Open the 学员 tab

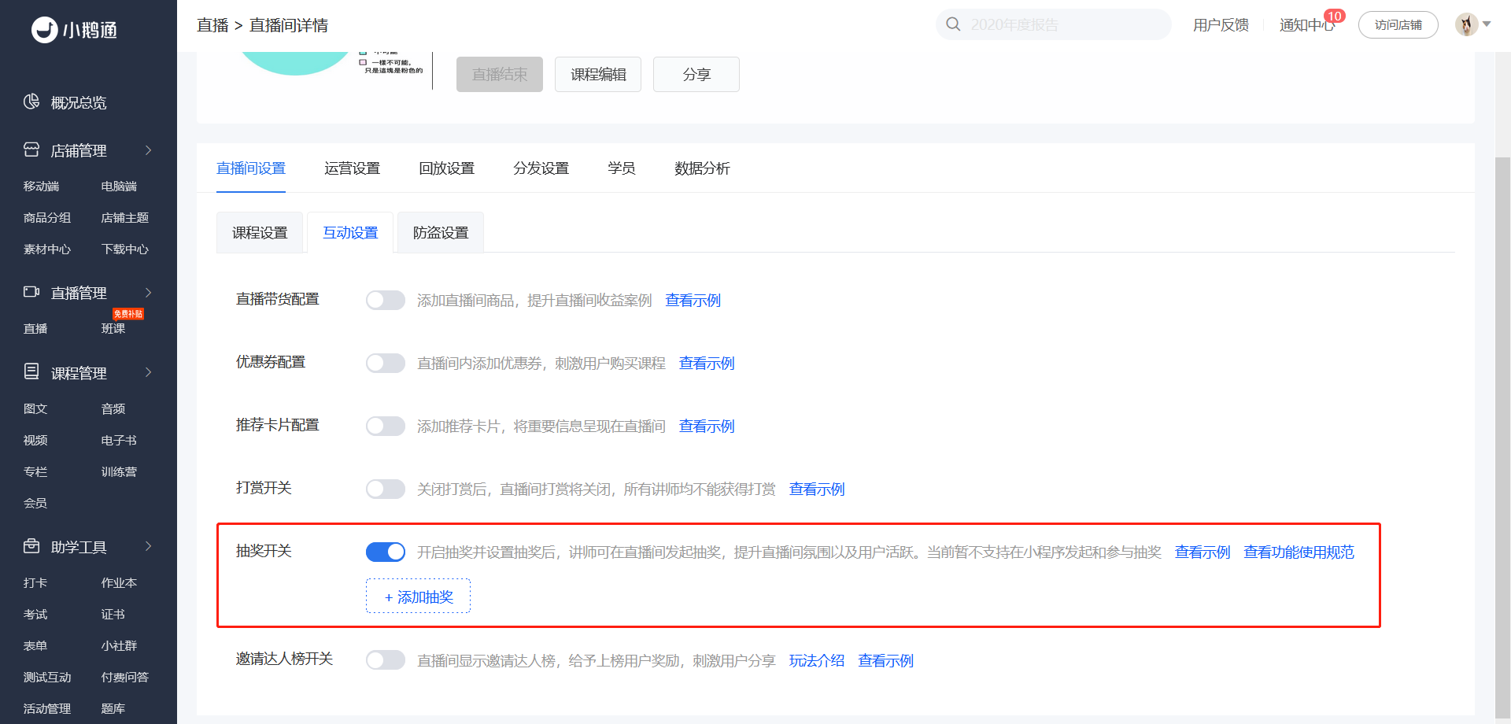click(x=622, y=168)
